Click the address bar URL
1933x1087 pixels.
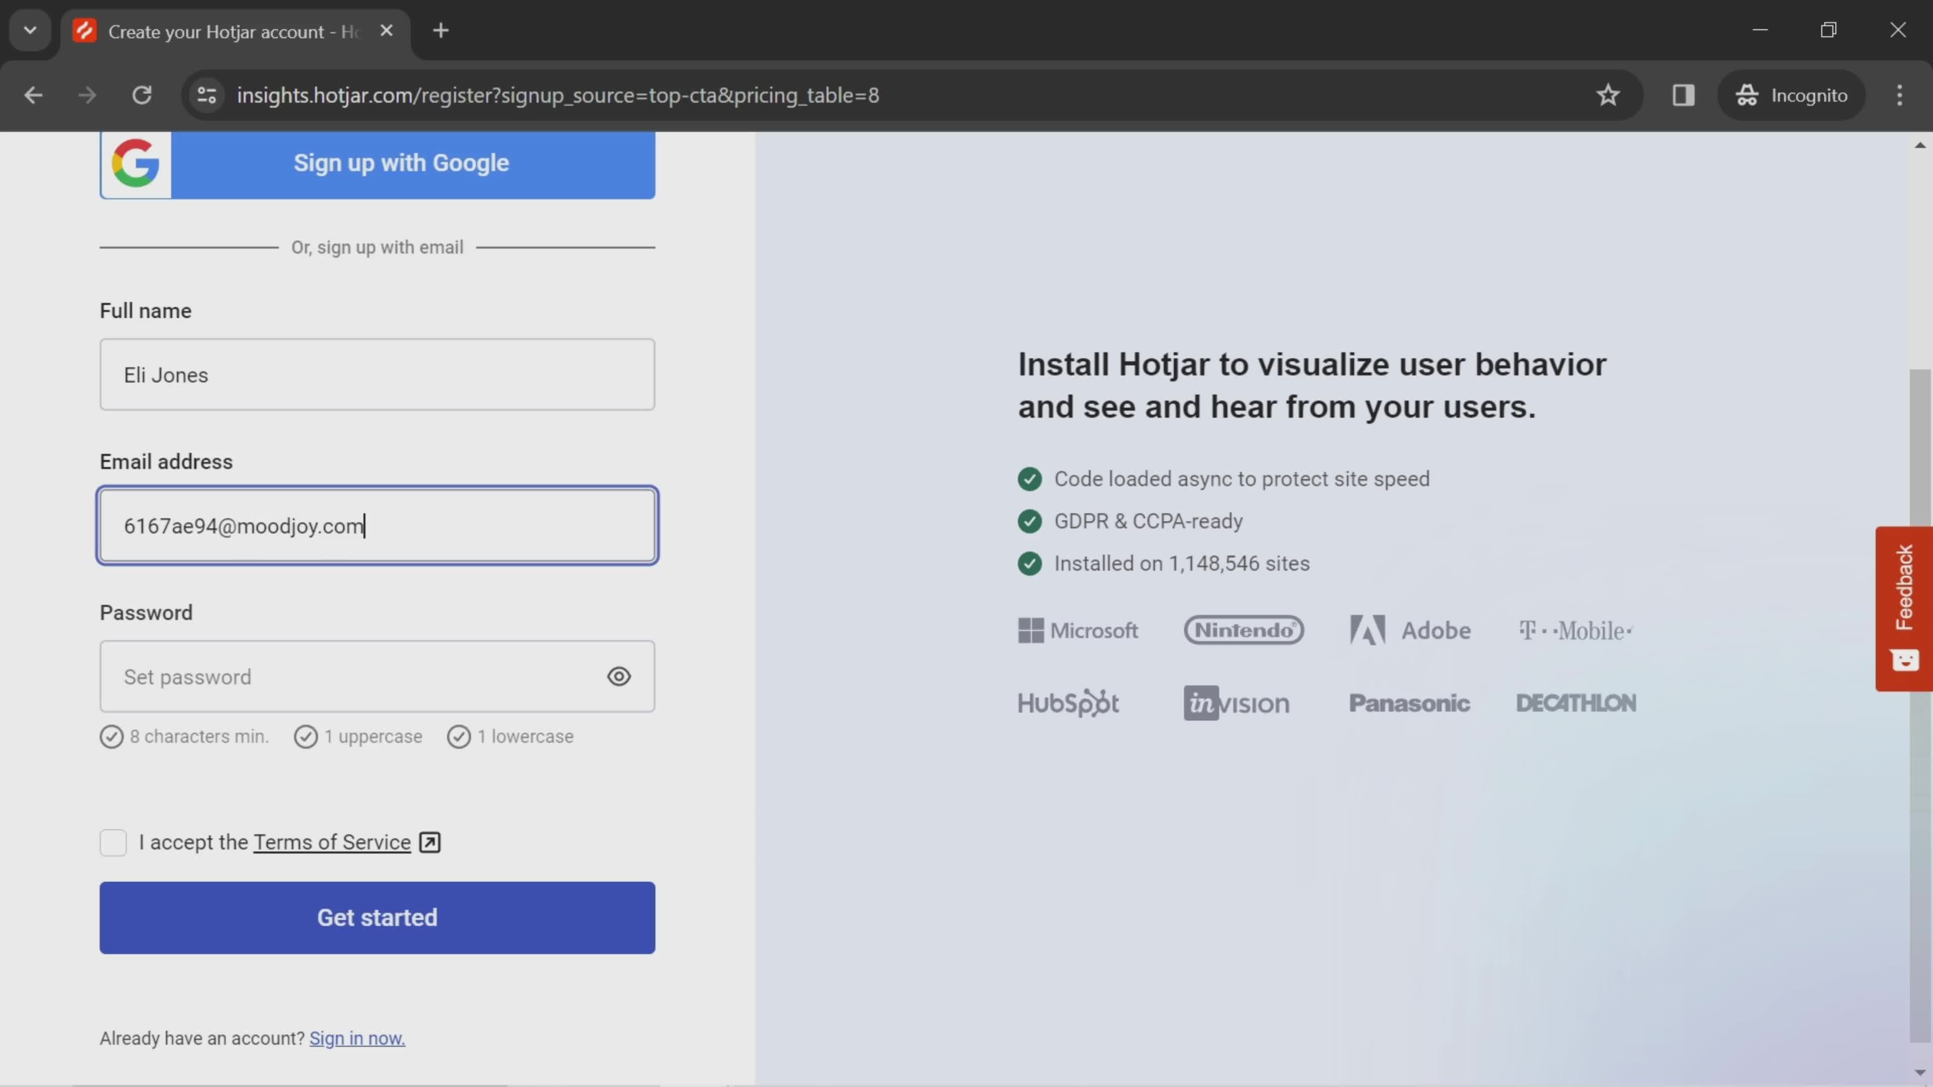click(558, 95)
